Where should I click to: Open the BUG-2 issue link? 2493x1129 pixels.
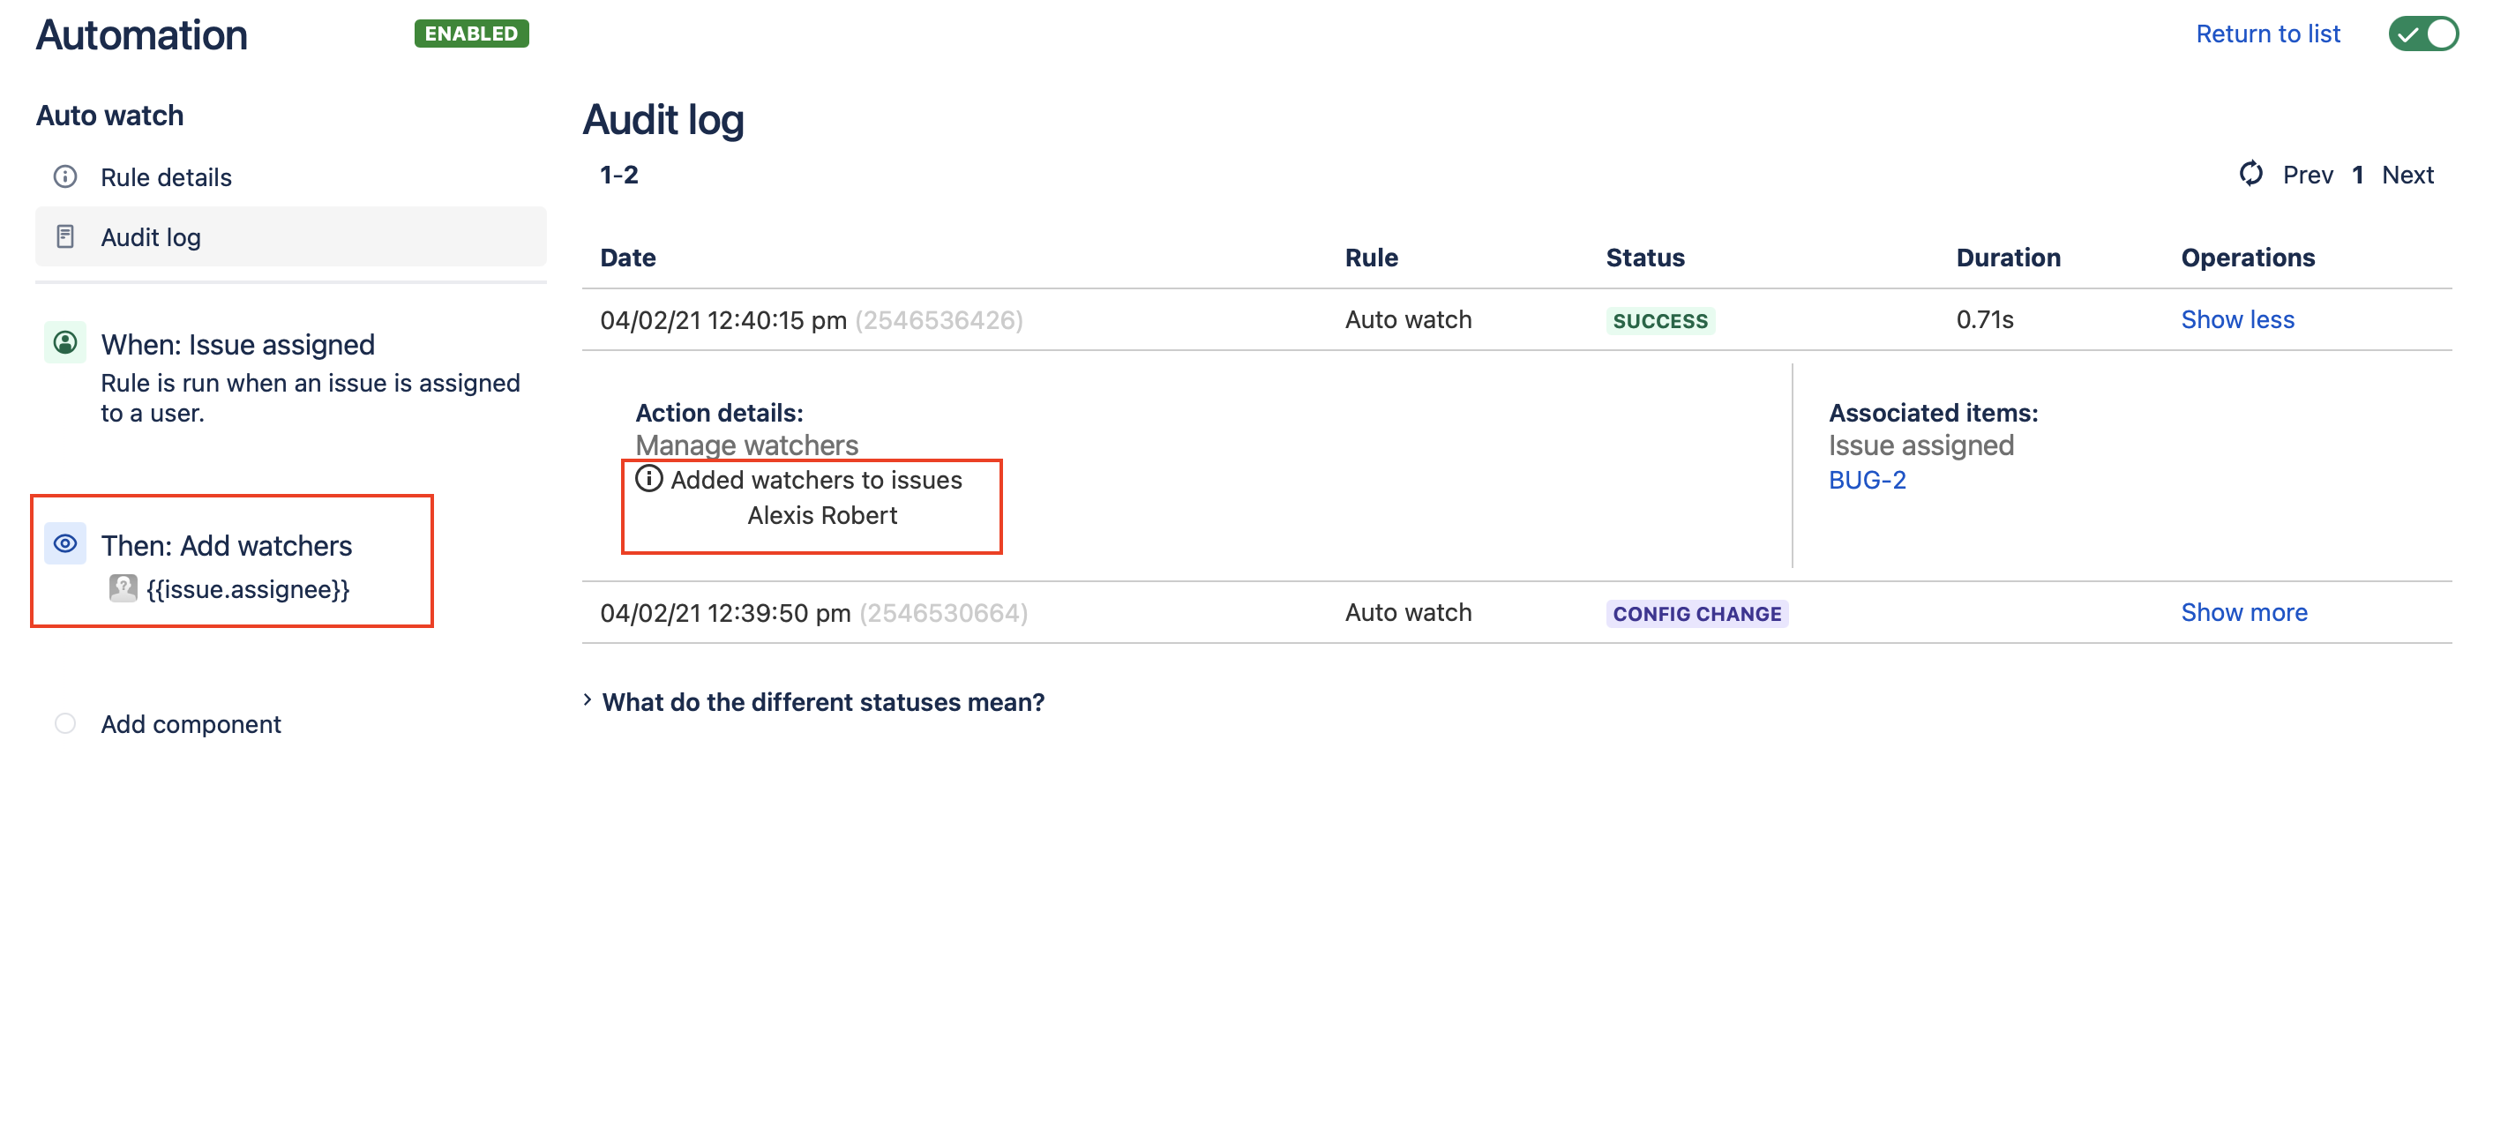[1866, 481]
